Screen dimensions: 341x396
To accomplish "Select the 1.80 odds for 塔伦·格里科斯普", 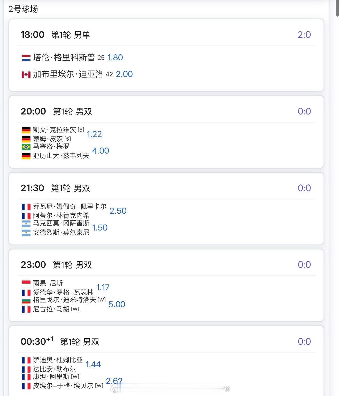I will tap(115, 57).
